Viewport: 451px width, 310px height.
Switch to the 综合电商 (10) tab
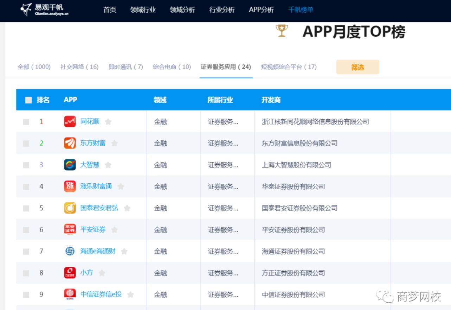point(172,67)
